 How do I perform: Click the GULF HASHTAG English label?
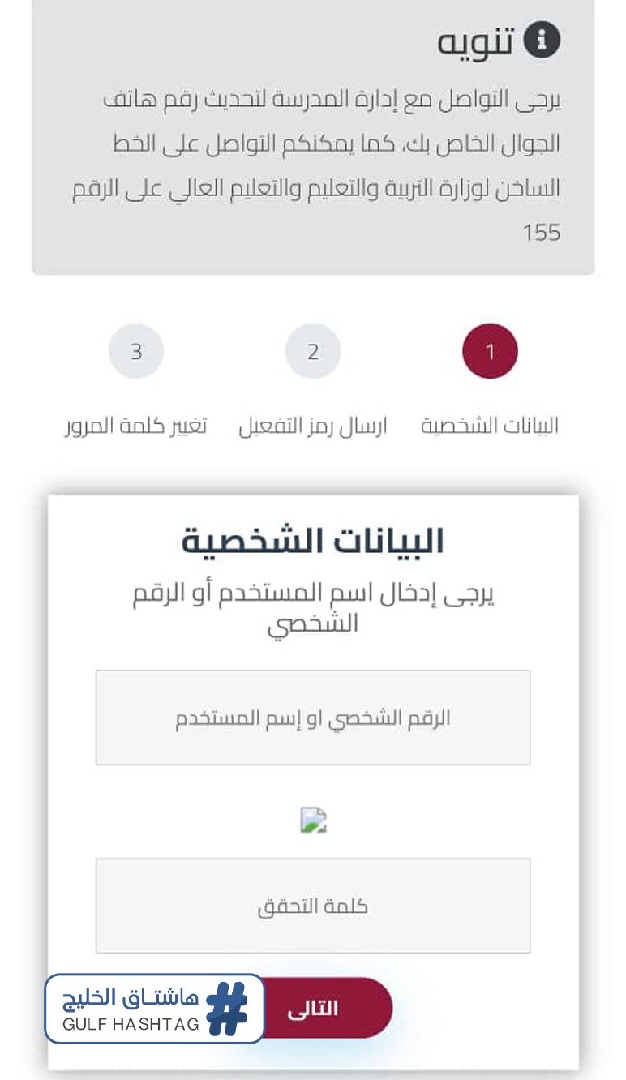tap(131, 1024)
